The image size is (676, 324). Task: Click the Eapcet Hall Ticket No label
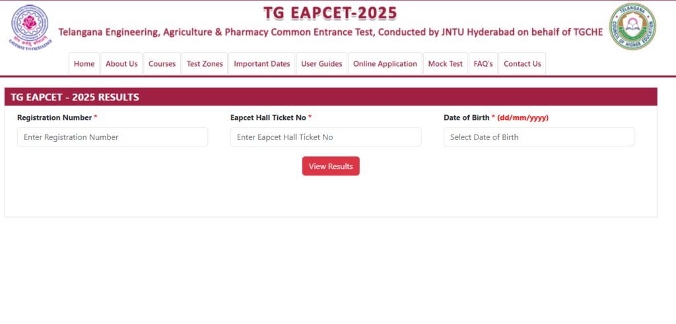[271, 117]
